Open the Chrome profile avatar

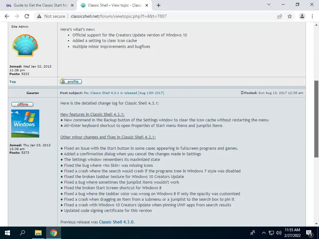[x=302, y=16]
